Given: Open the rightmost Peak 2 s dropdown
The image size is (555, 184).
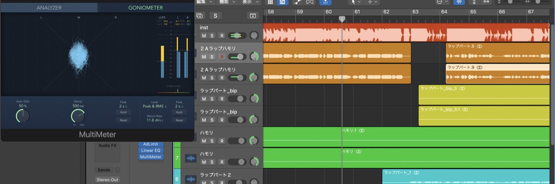Looking at the screenshot, I should tap(179, 106).
